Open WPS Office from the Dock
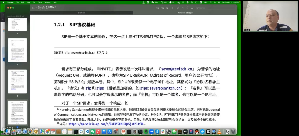 [x=123, y=131]
